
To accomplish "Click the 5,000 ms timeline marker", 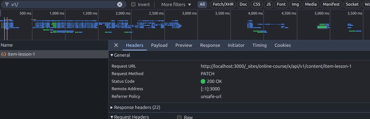I will [322, 13].
